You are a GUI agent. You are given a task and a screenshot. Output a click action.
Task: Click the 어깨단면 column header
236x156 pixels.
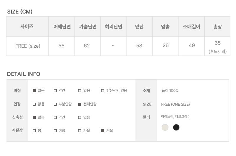point(62,26)
